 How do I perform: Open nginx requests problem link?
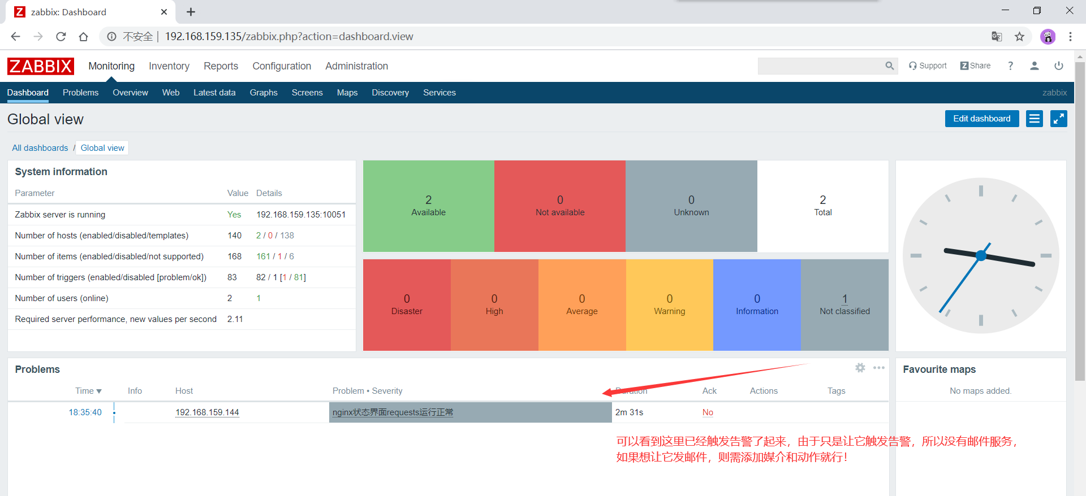[x=393, y=412]
